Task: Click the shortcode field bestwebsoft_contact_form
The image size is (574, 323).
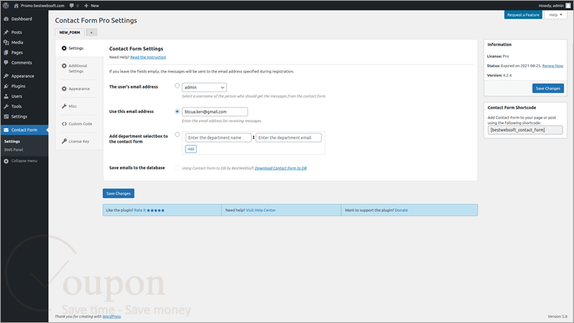Action: (x=525, y=130)
